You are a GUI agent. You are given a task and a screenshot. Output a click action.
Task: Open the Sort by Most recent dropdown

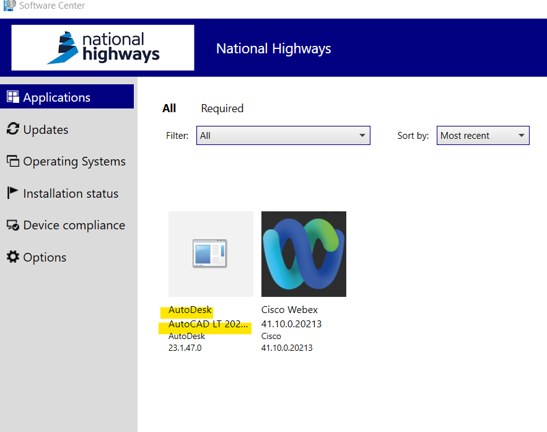coord(483,136)
